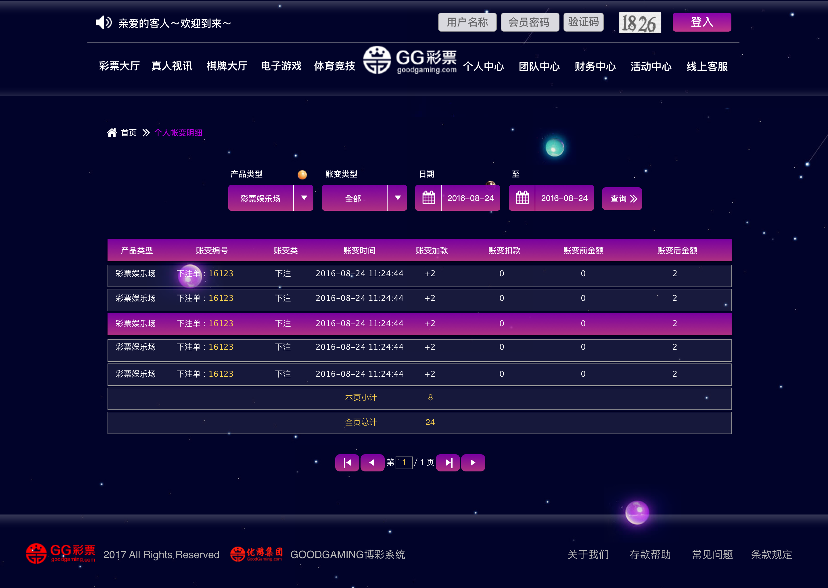
Task: Open the 个人中心 menu
Action: (483, 67)
